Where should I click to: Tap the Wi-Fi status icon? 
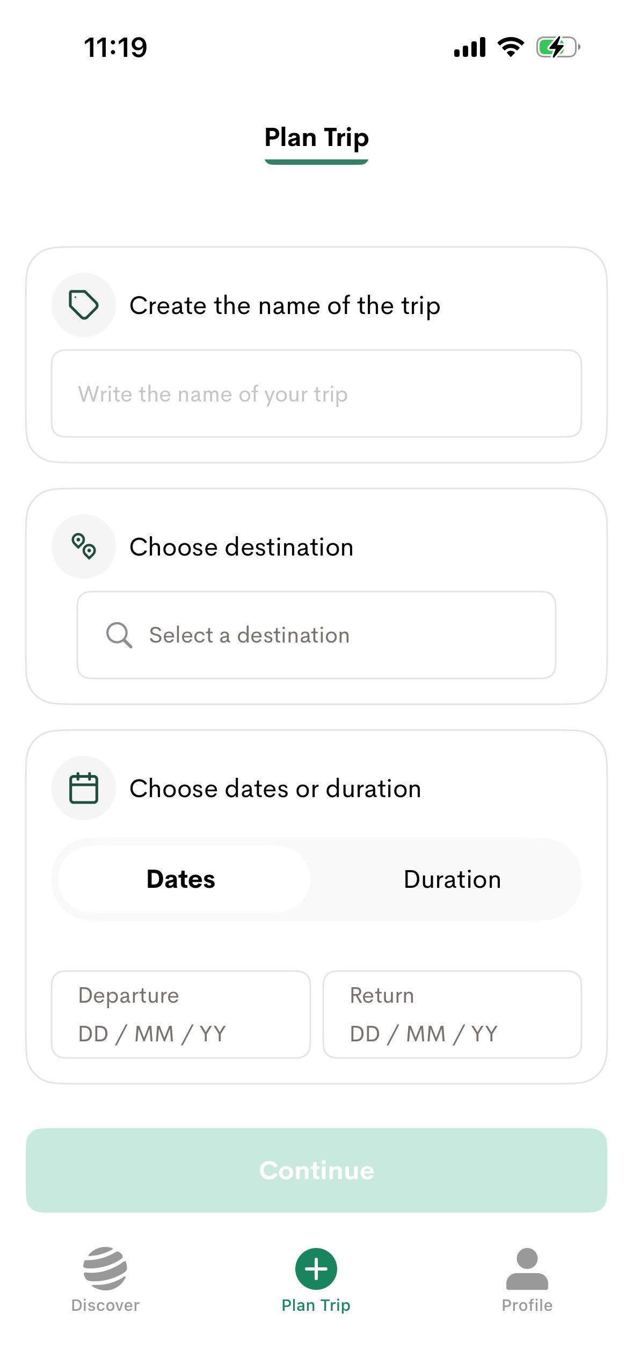[x=511, y=47]
